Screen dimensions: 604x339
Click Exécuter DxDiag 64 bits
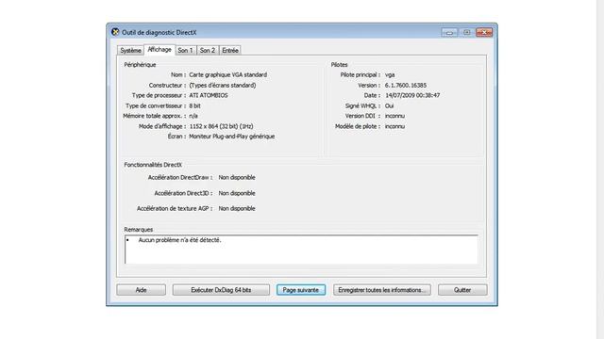click(x=221, y=290)
